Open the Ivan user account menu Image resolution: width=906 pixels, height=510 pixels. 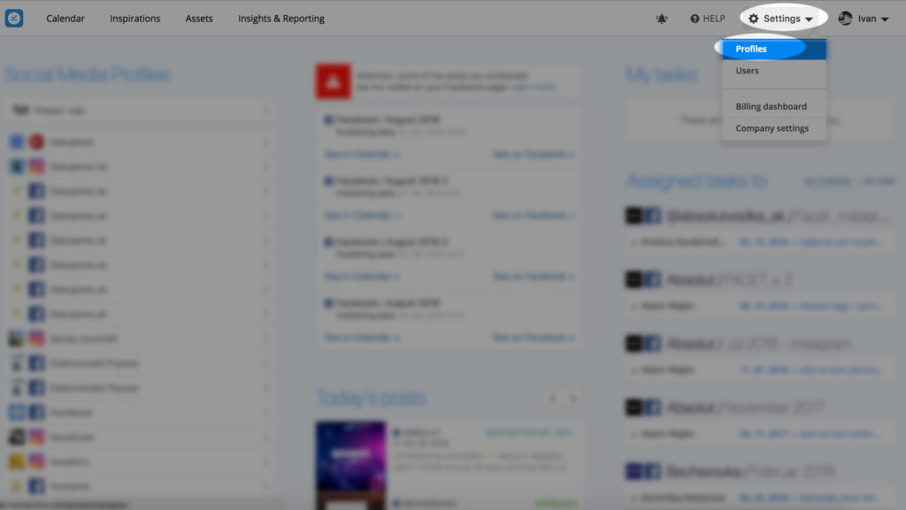pos(864,19)
